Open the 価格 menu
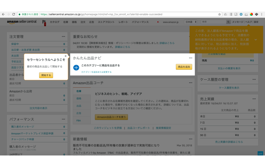265x165 pixels. 74,22
